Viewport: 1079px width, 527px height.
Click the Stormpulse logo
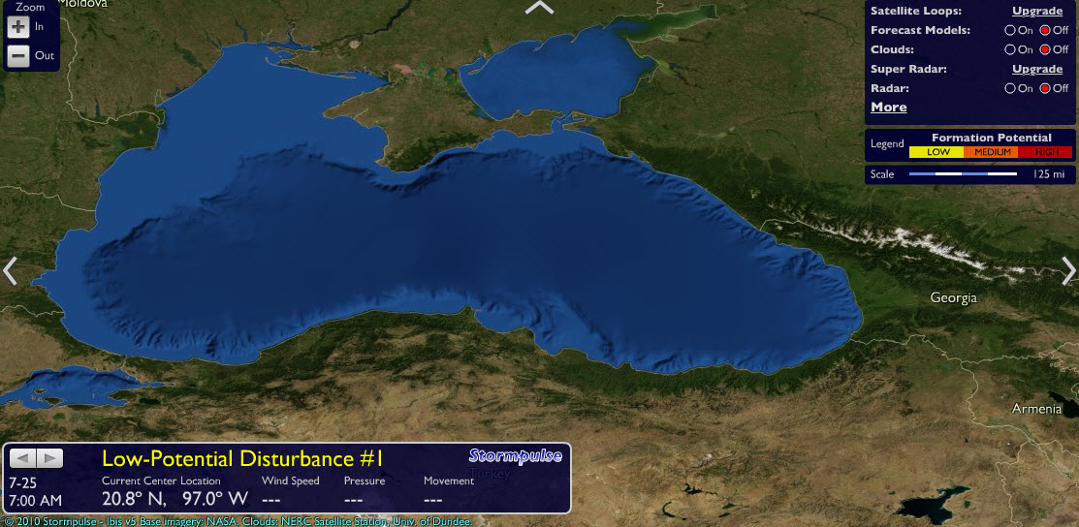click(x=516, y=455)
